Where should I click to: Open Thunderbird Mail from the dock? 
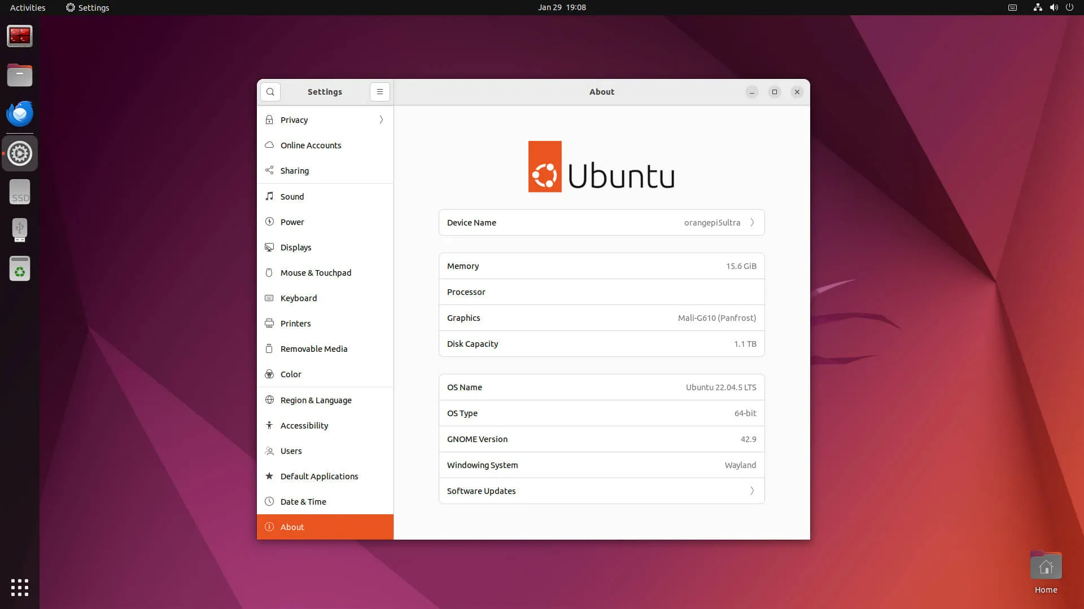pos(20,114)
